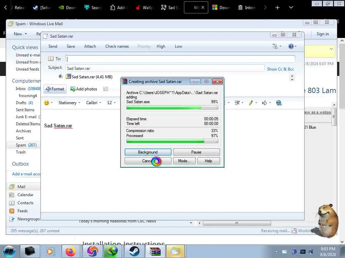Click attachment list scroll stepper arrows

(292, 78)
